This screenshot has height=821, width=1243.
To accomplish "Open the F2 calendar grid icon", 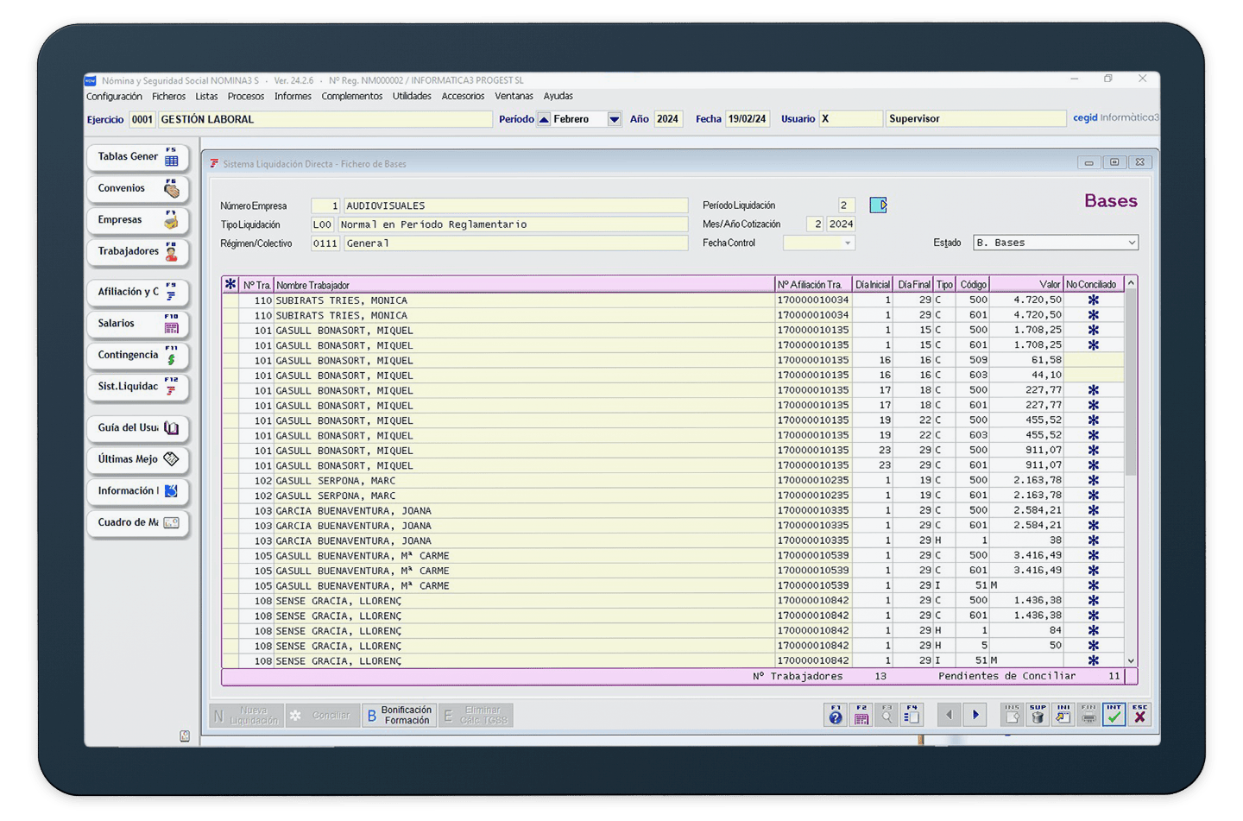I will tap(861, 715).
